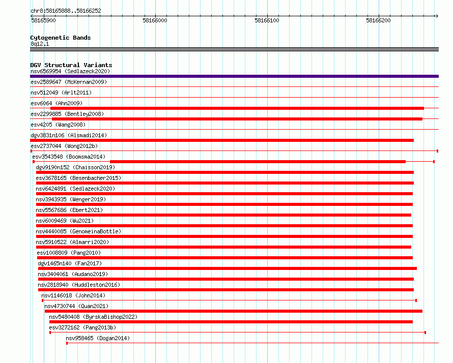Open variant esv4205 (Wang2008)
453x363 pixels.
(x=58, y=125)
